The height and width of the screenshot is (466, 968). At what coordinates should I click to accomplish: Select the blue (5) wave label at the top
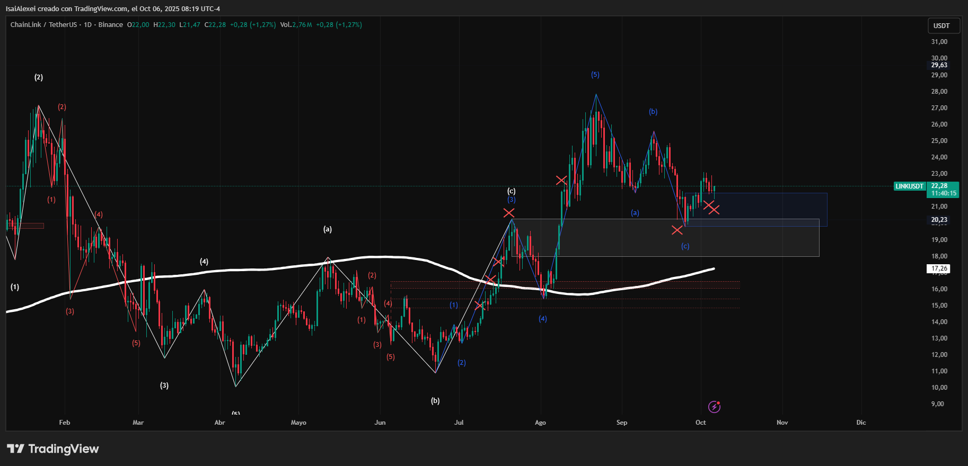[x=595, y=75]
